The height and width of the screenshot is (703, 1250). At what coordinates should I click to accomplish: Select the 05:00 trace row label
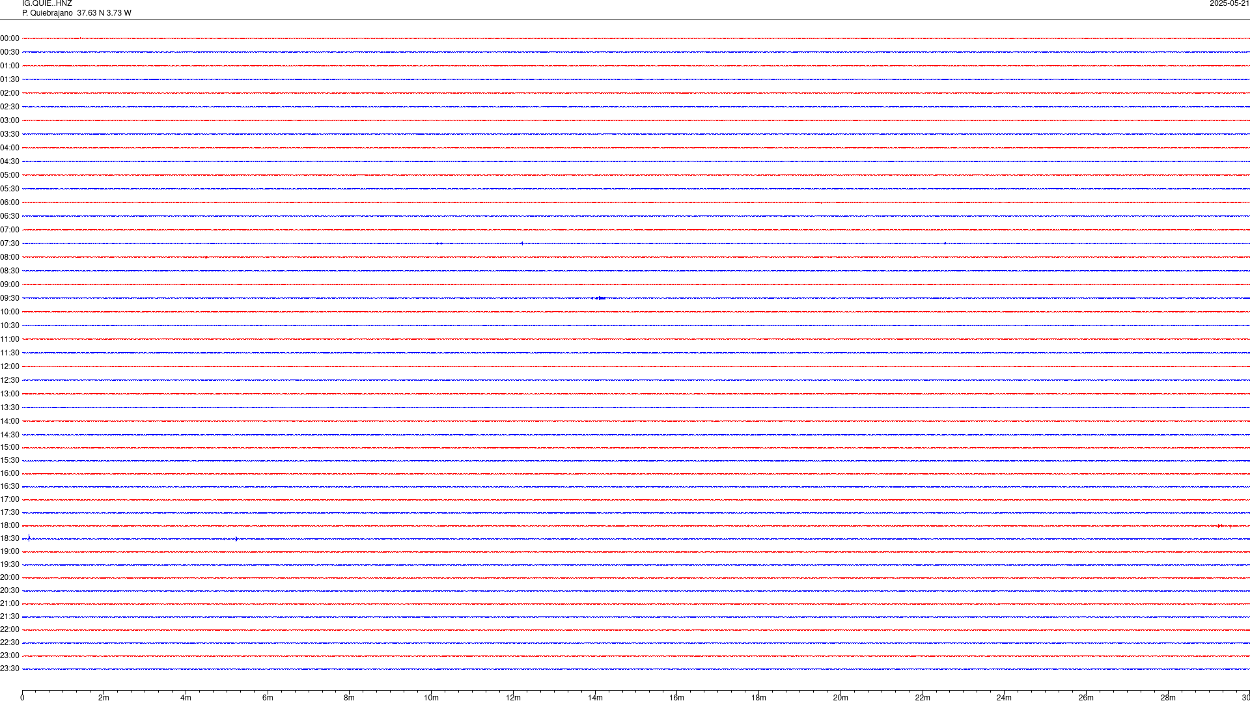10,175
